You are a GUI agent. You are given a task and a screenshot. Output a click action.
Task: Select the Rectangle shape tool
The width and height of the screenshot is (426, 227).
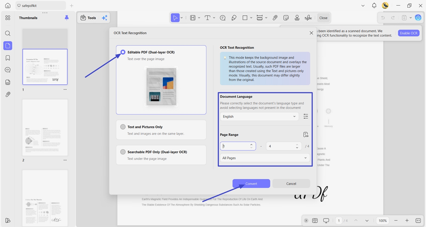(x=245, y=18)
